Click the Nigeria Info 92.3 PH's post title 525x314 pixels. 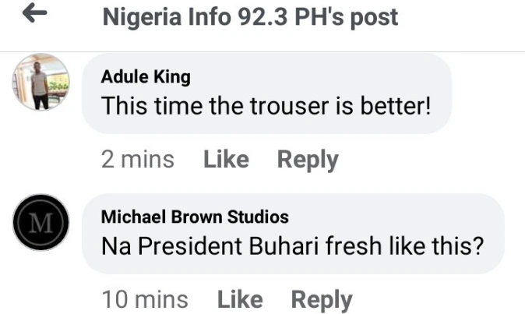tap(250, 16)
